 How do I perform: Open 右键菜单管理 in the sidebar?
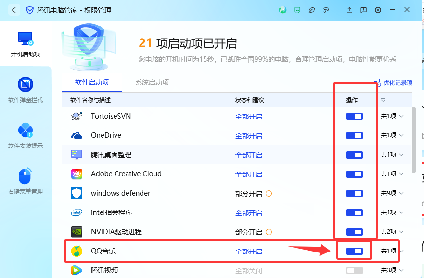(x=26, y=182)
